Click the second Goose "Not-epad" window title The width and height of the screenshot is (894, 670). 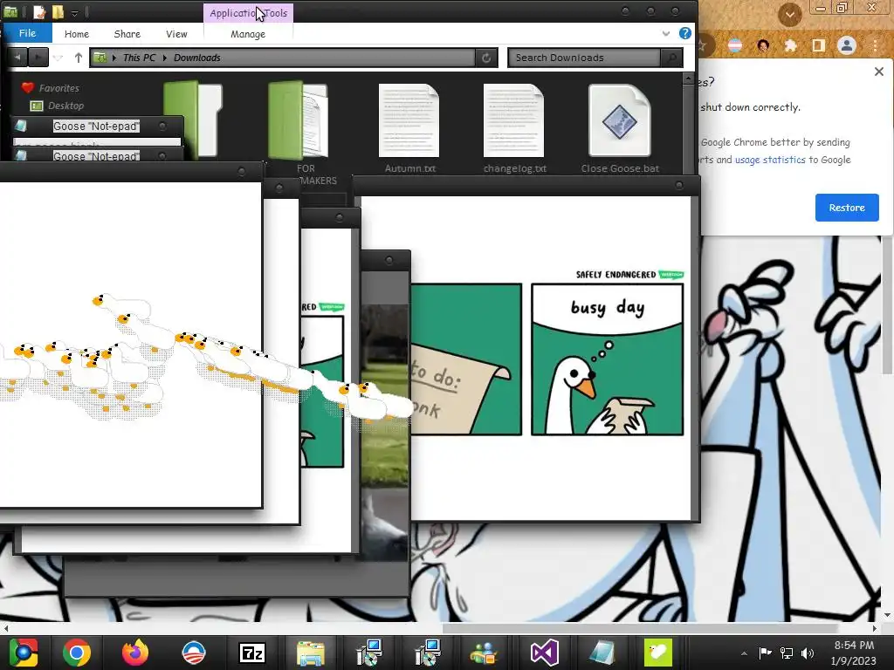tap(96, 156)
